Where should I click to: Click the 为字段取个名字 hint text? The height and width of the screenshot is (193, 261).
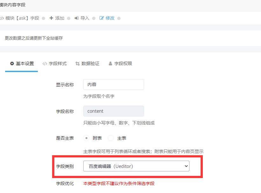pos(99,96)
